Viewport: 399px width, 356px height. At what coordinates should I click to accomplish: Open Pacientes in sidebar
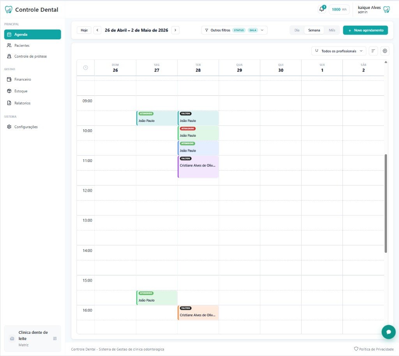33,45
